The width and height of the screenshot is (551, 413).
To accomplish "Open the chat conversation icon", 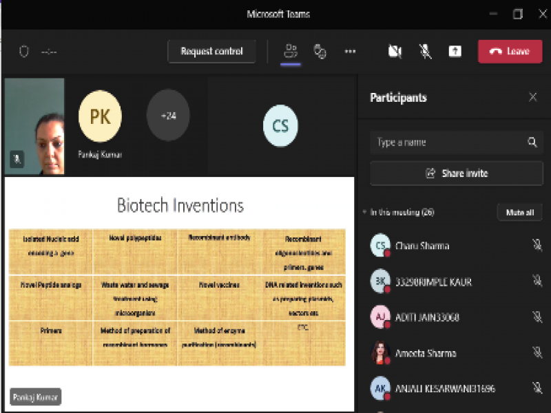I will 320,52.
